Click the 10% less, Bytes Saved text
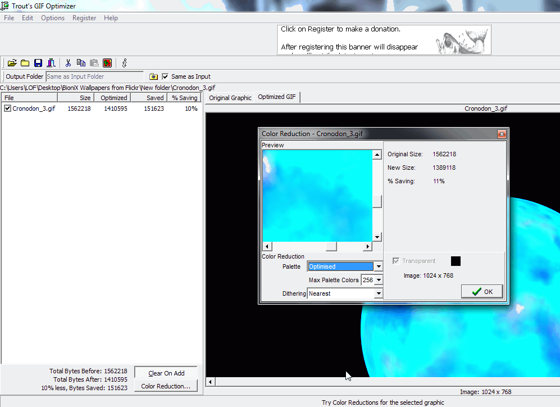Screen dimensions: 560x407 tap(84, 388)
